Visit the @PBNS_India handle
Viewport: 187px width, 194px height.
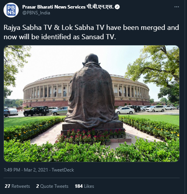pos(36,13)
